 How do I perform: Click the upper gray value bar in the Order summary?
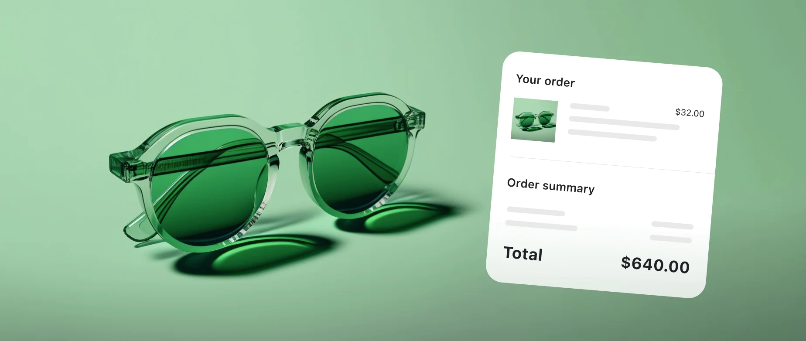click(672, 225)
